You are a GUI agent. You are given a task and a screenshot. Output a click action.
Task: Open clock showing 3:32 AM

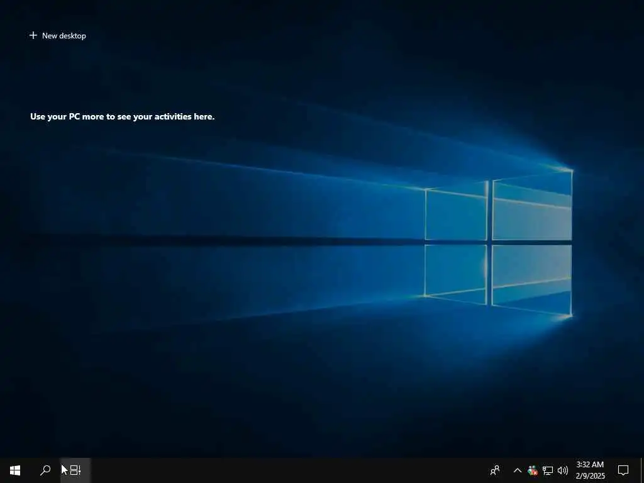590,470
